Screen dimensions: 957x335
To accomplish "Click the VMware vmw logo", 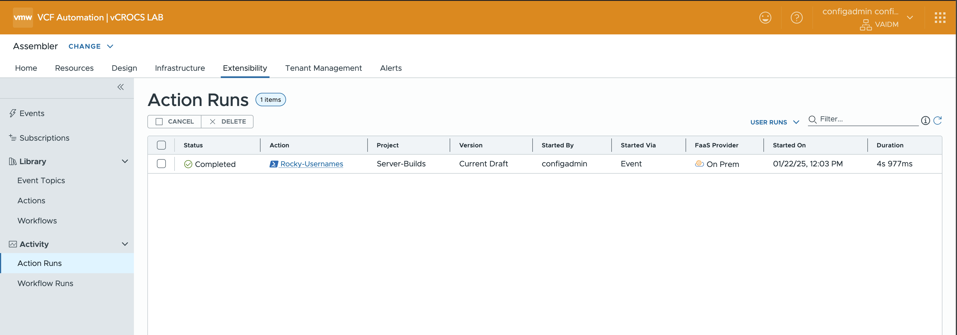I will 23,17.
